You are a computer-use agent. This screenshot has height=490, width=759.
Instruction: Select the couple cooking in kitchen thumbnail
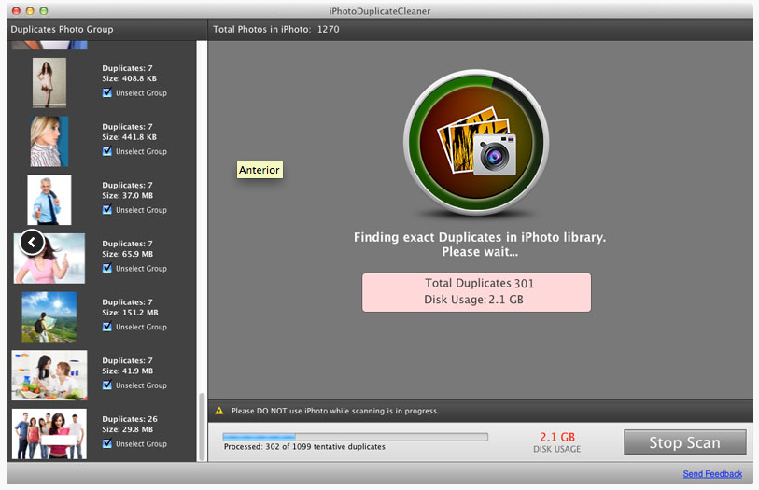49,375
